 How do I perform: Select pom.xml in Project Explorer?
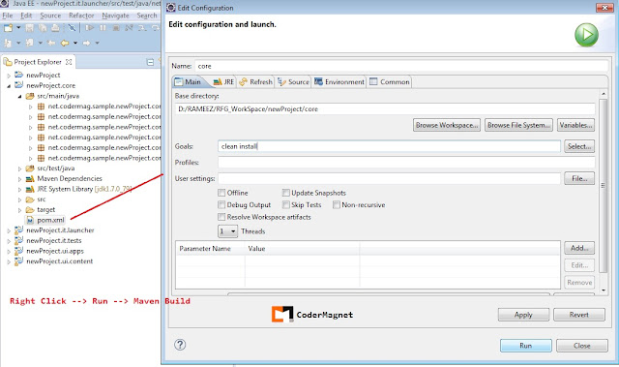(50, 220)
